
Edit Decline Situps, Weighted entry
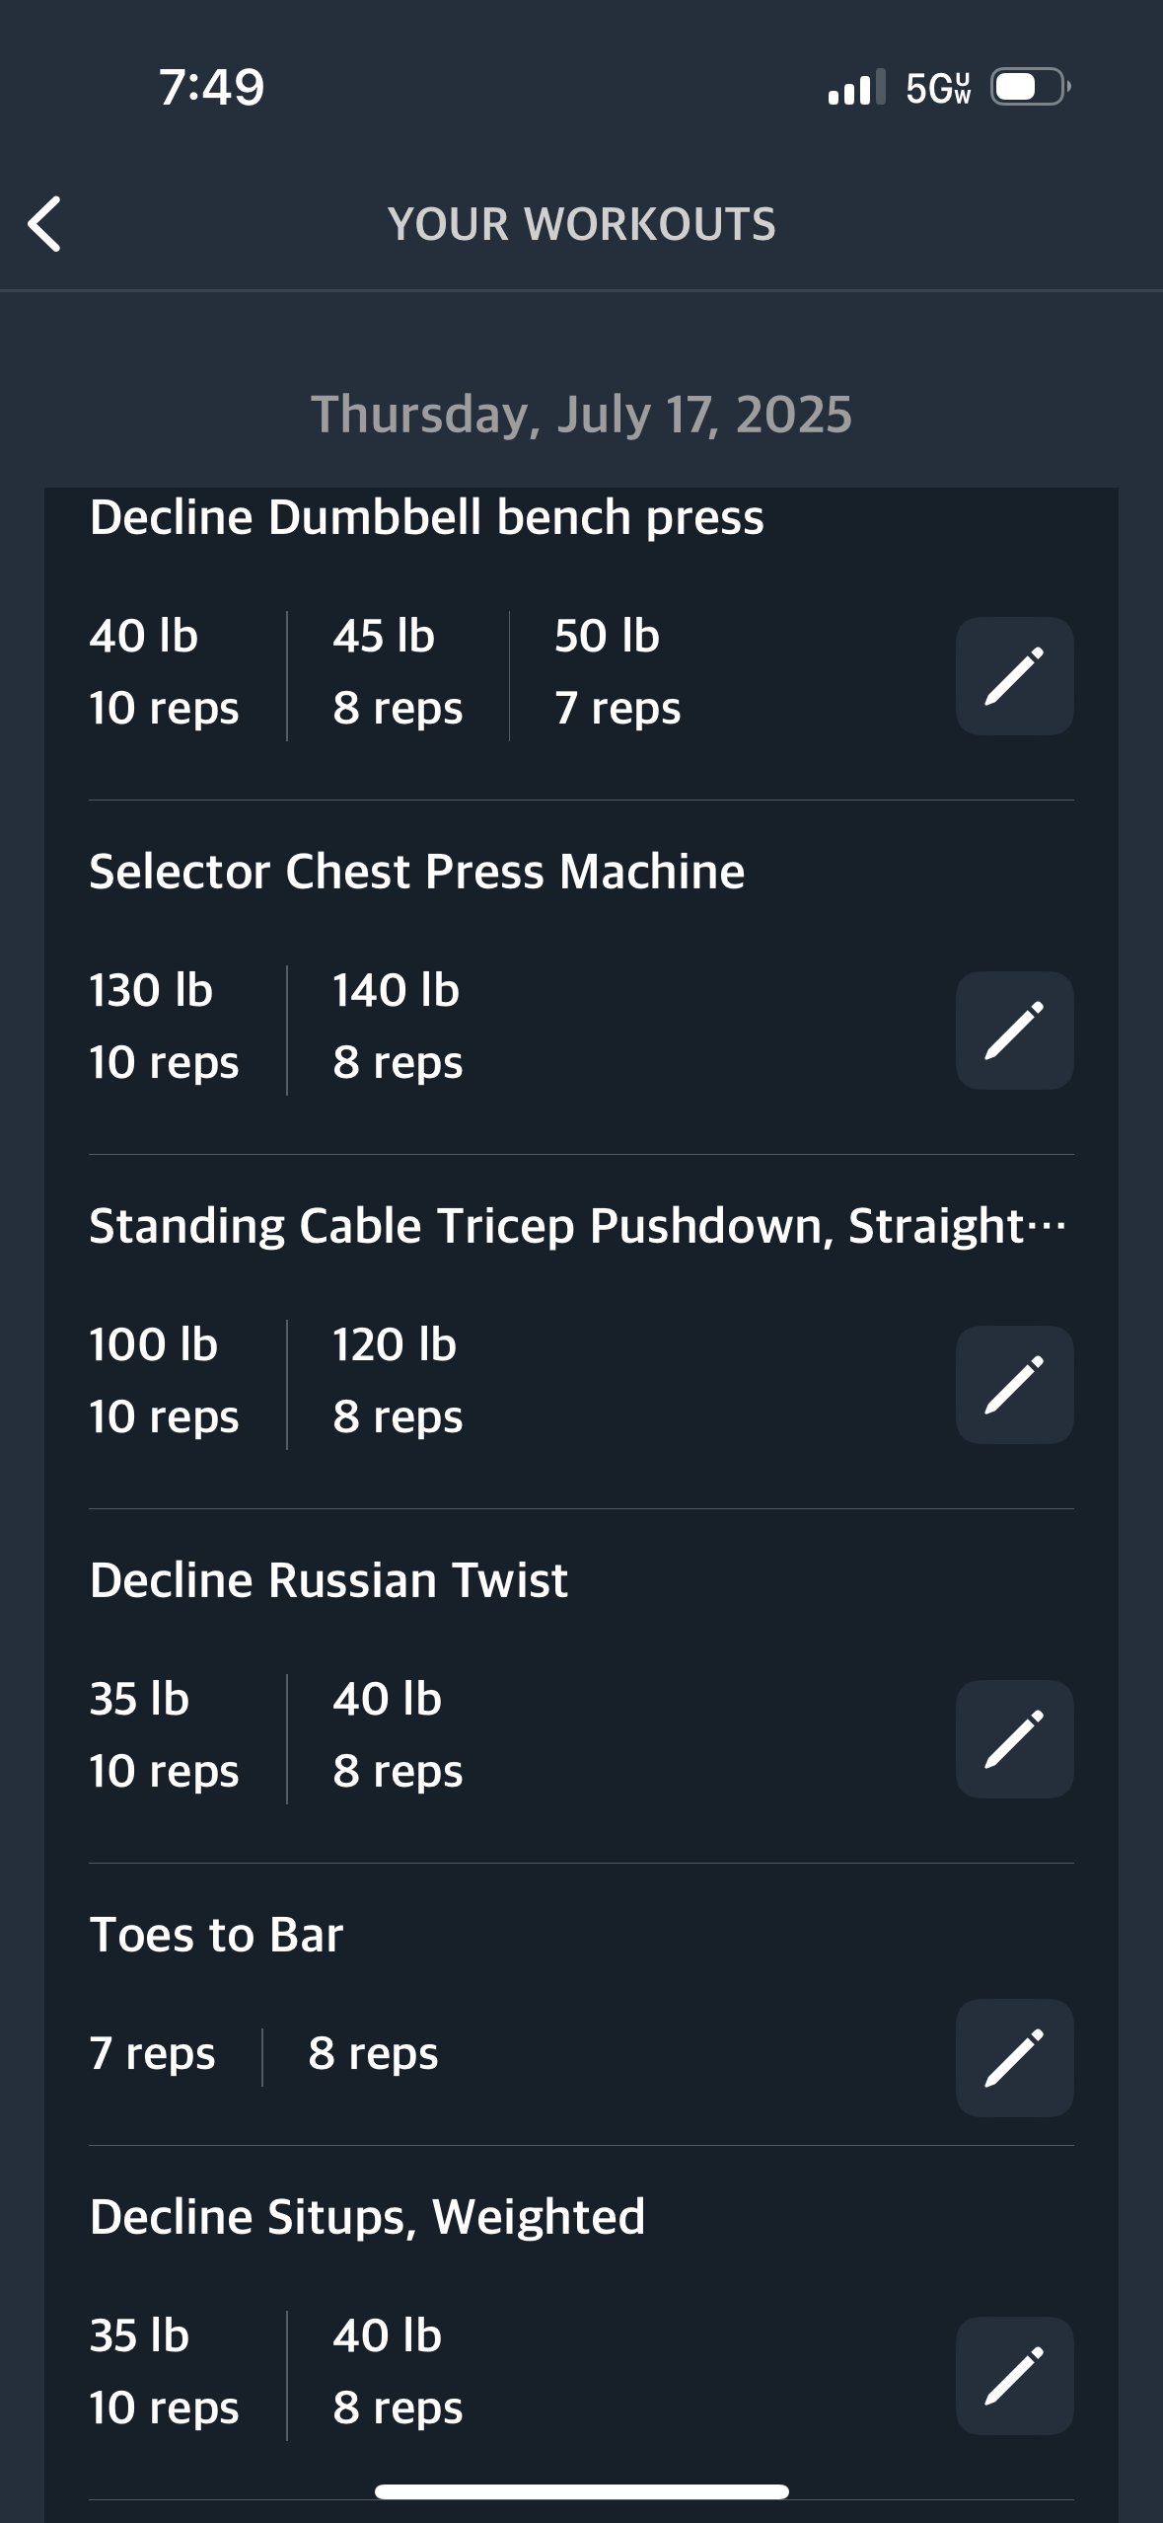[1014, 2376]
